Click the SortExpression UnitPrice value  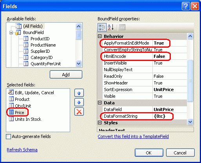coord(170,90)
